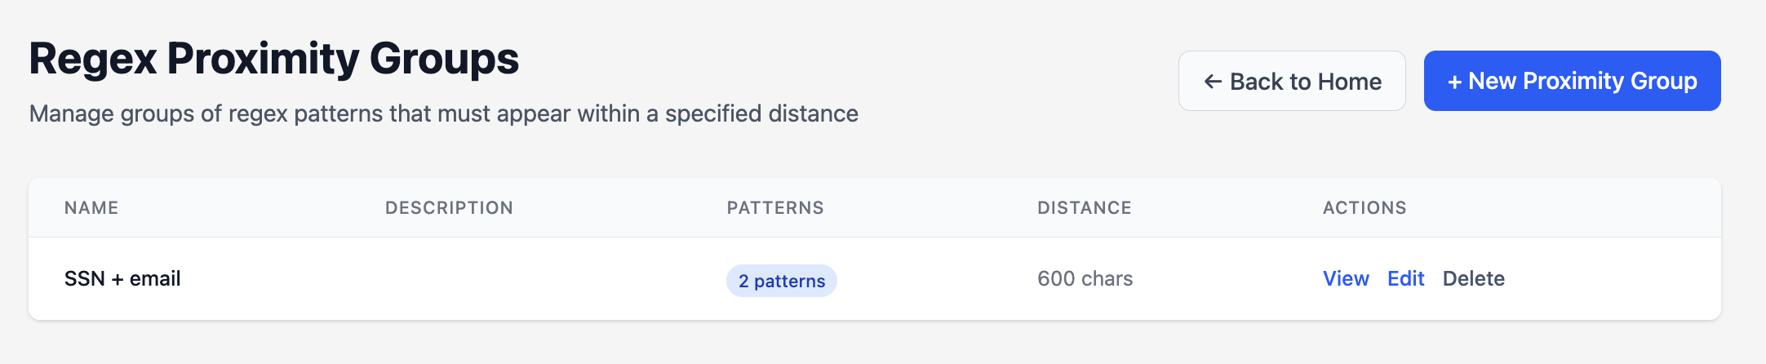Edit the SSN + email group
This screenshot has height=364, width=1766.
tap(1405, 279)
